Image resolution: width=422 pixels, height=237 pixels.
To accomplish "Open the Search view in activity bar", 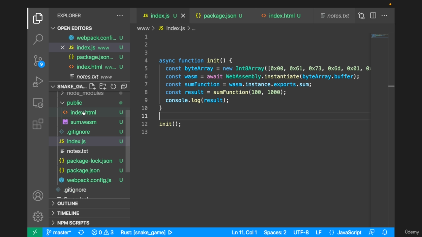I will (x=38, y=39).
